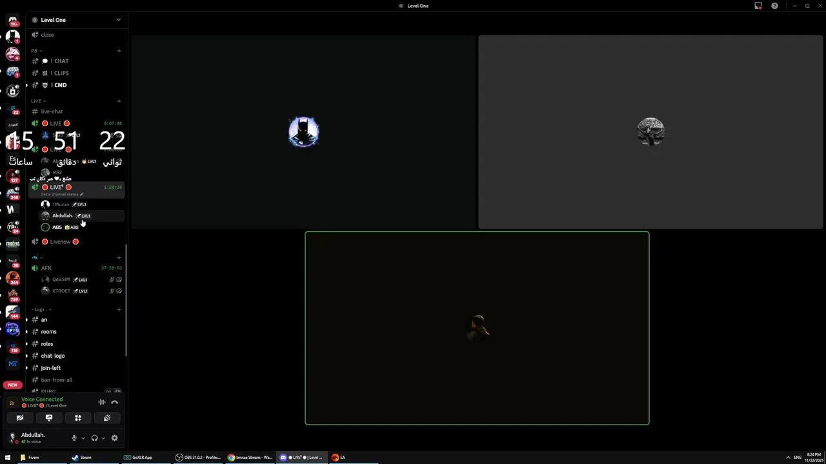Open Windows Start button

tap(8, 458)
